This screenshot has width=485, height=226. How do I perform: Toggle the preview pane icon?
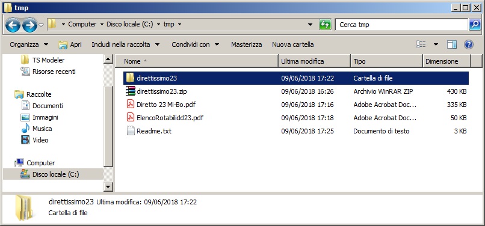452,44
